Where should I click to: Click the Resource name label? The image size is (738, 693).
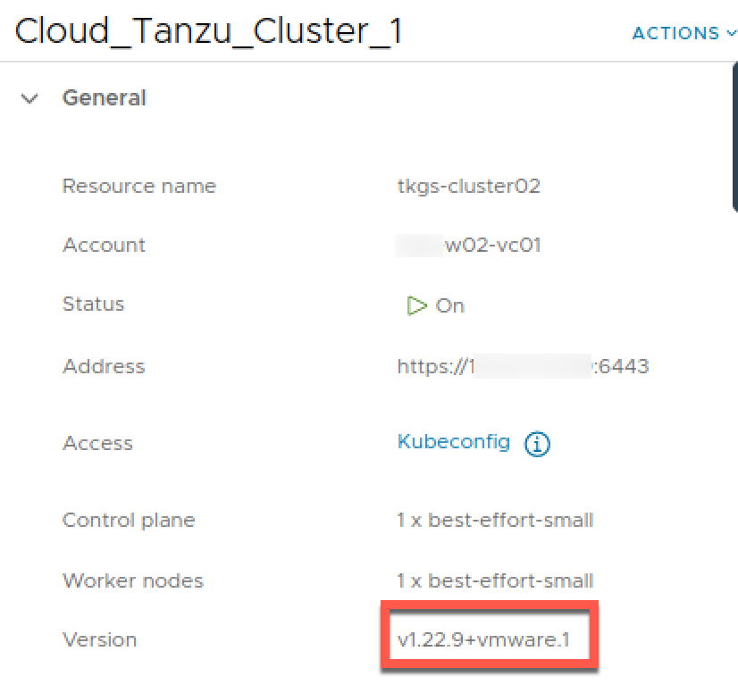pos(139,186)
